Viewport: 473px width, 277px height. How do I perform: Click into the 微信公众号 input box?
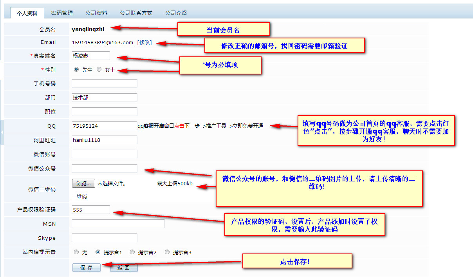105,168
